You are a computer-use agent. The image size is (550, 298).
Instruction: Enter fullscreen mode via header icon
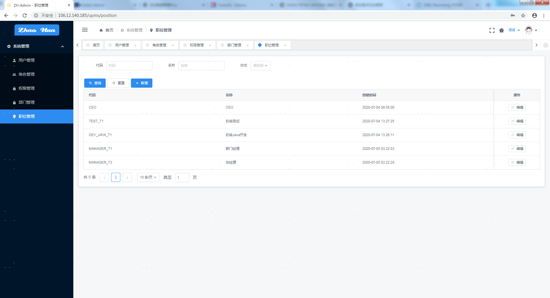coord(492,30)
